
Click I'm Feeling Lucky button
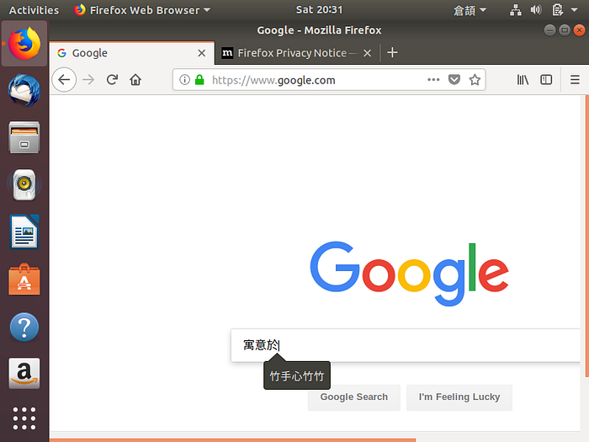(459, 397)
